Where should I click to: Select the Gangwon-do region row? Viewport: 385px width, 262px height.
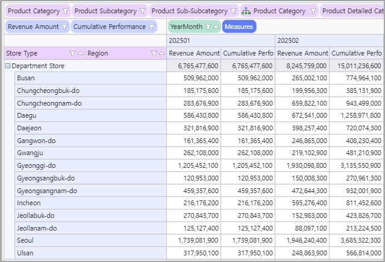tap(90, 141)
